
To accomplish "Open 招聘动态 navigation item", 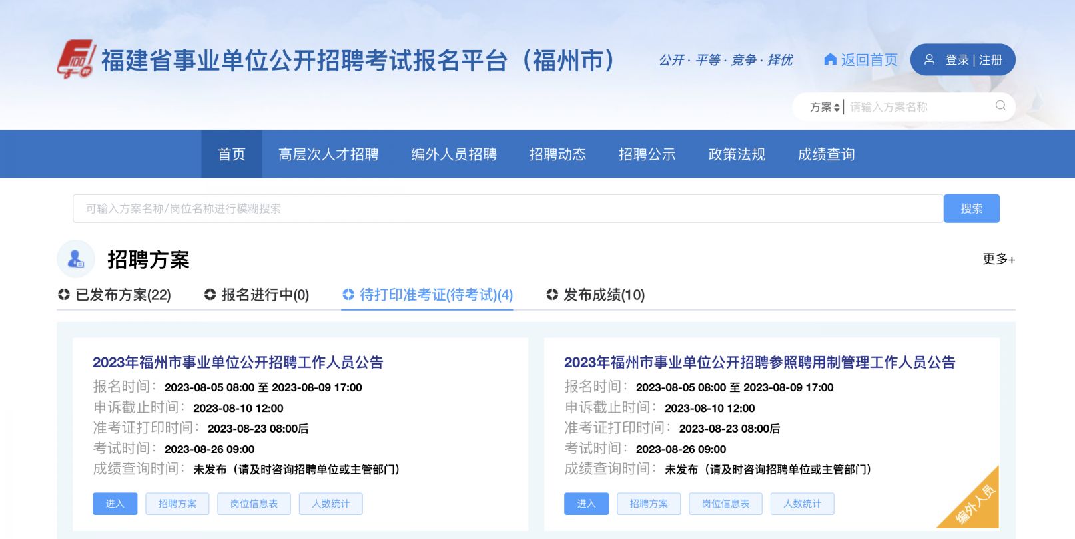I will [x=557, y=154].
